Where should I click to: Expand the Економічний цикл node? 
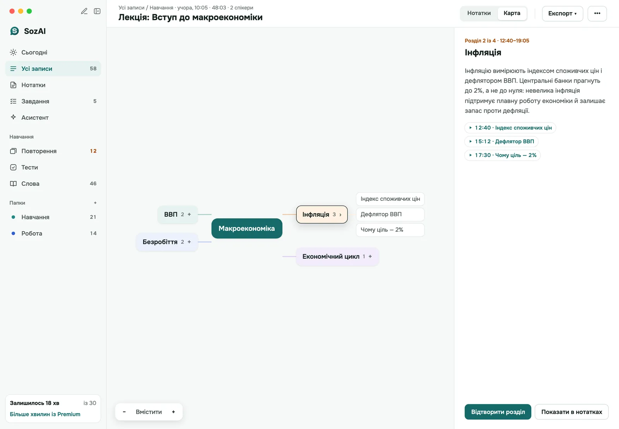370,256
